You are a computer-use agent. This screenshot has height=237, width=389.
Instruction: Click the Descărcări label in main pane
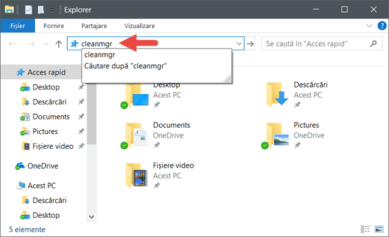click(x=310, y=85)
